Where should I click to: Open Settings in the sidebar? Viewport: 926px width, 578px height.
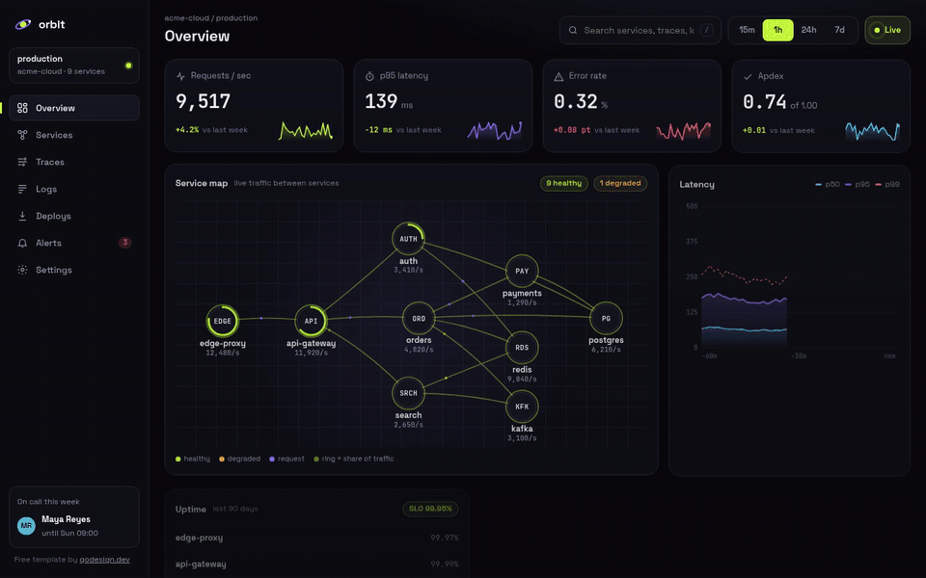[74, 270]
